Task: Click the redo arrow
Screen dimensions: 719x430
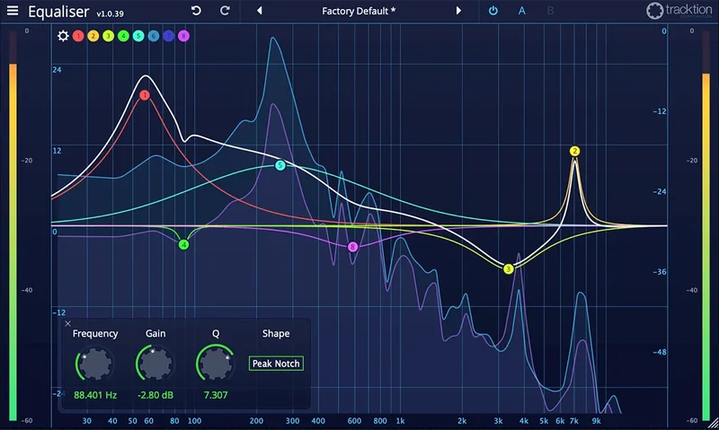Action: pyautogui.click(x=225, y=11)
